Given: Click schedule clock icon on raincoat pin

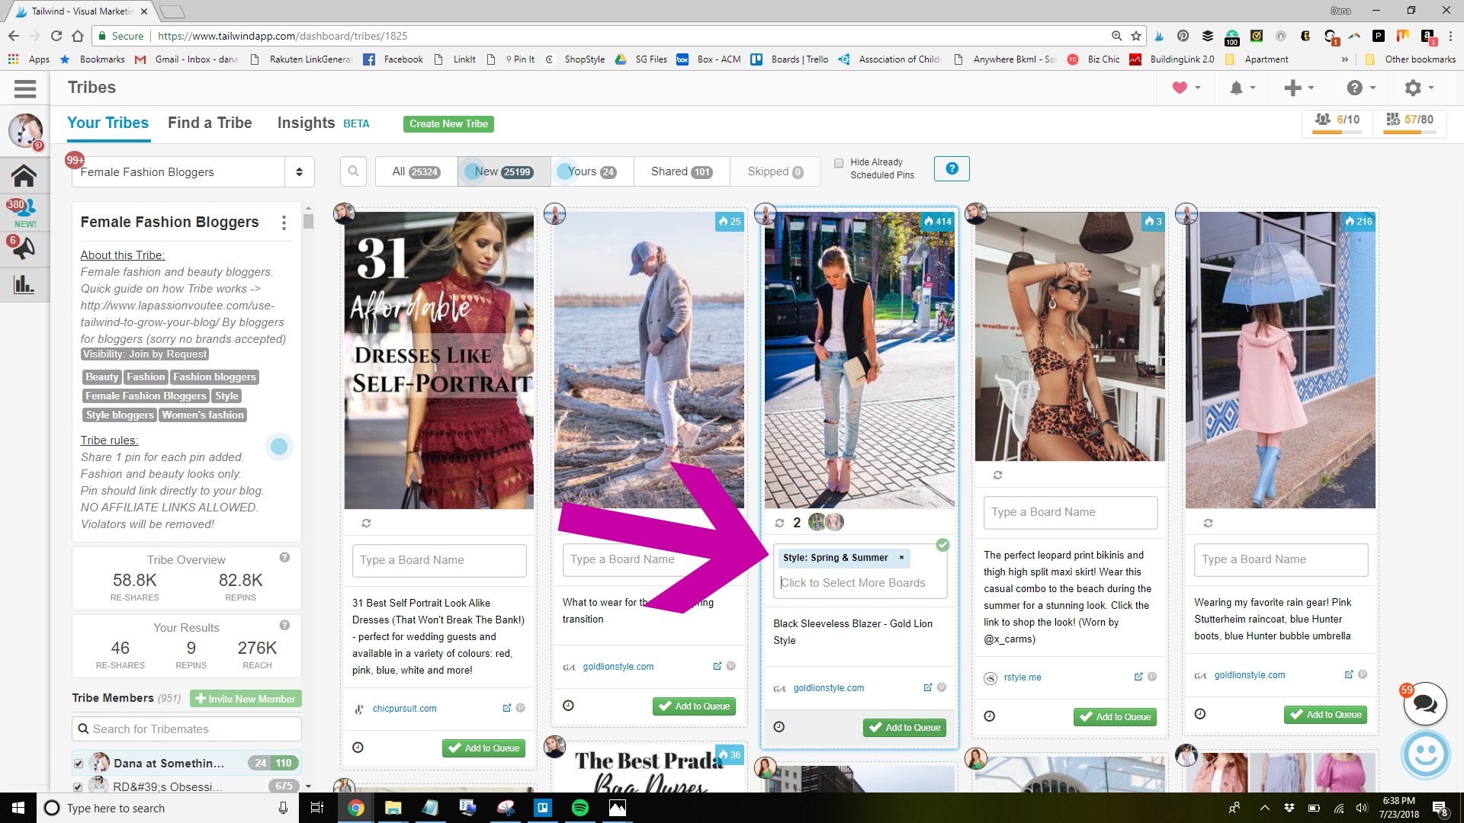Looking at the screenshot, I should coord(1199,714).
